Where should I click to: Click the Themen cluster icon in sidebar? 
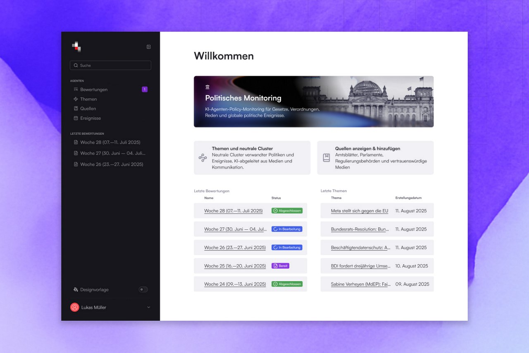[76, 99]
